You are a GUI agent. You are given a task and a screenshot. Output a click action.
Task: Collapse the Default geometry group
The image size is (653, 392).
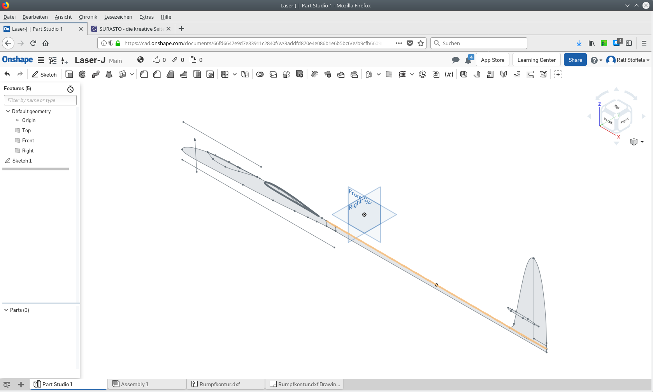click(x=8, y=111)
